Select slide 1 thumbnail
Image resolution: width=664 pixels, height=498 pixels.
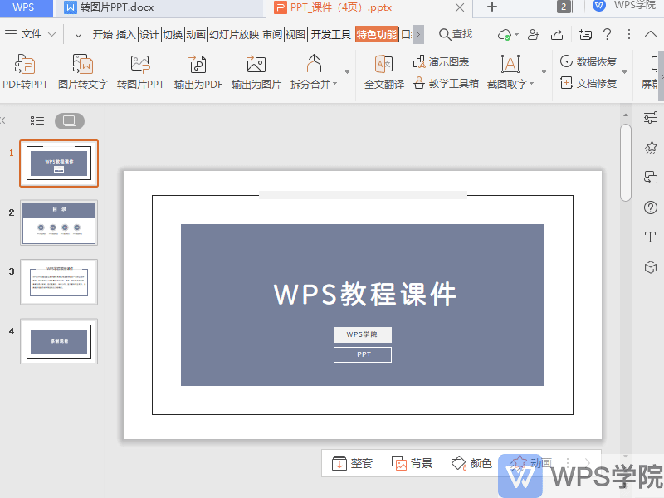click(59, 164)
